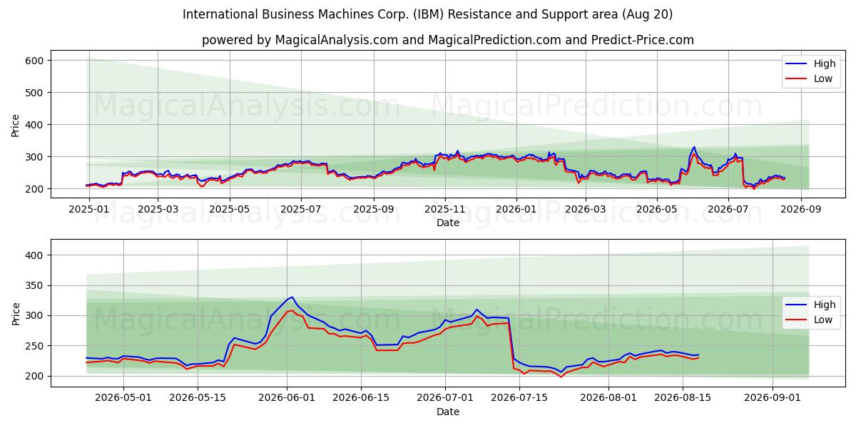The image size is (856, 428).
Task: Click the 400 tick on top chart
Action: pos(36,125)
